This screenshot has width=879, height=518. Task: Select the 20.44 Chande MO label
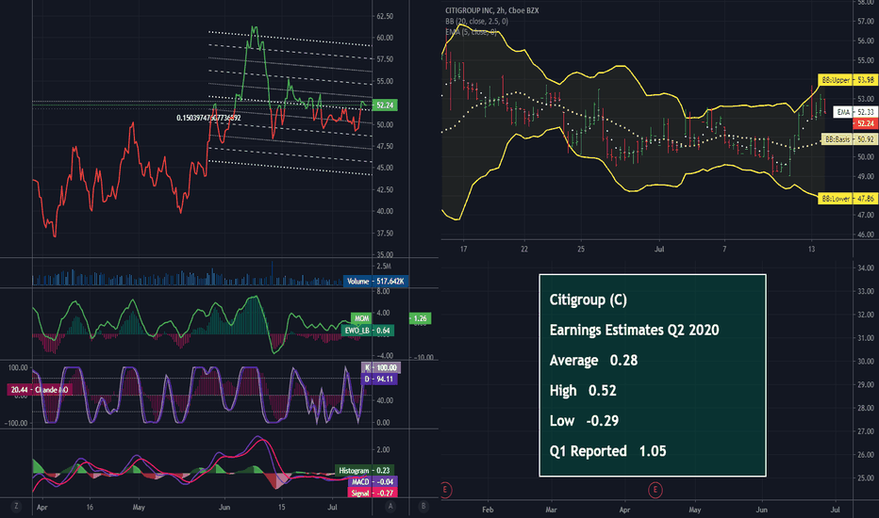[x=40, y=389]
